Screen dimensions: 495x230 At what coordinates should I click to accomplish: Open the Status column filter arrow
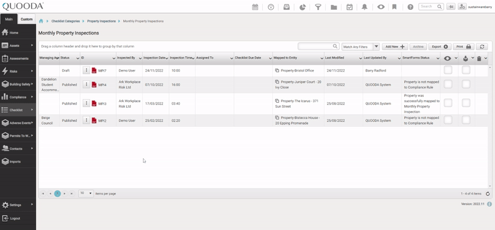point(78,58)
